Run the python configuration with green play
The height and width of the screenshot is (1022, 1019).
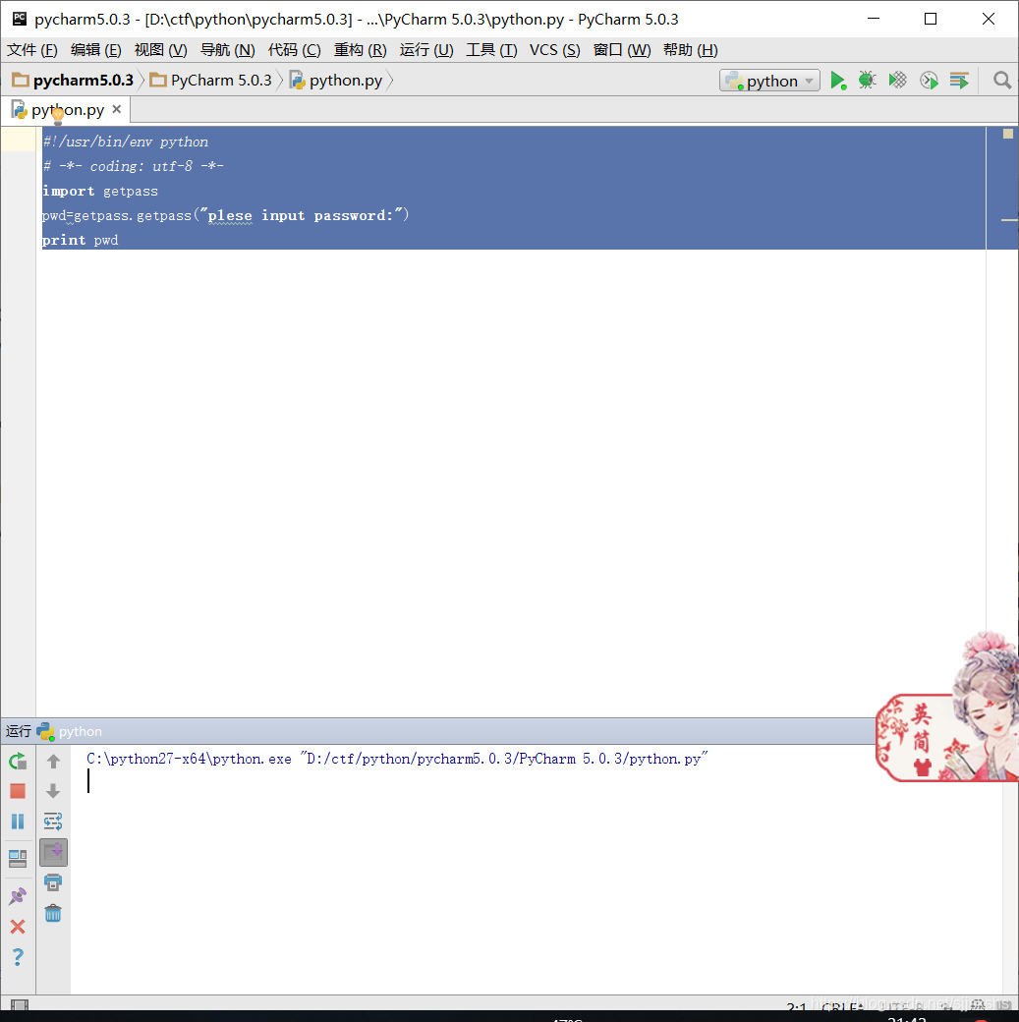[838, 81]
